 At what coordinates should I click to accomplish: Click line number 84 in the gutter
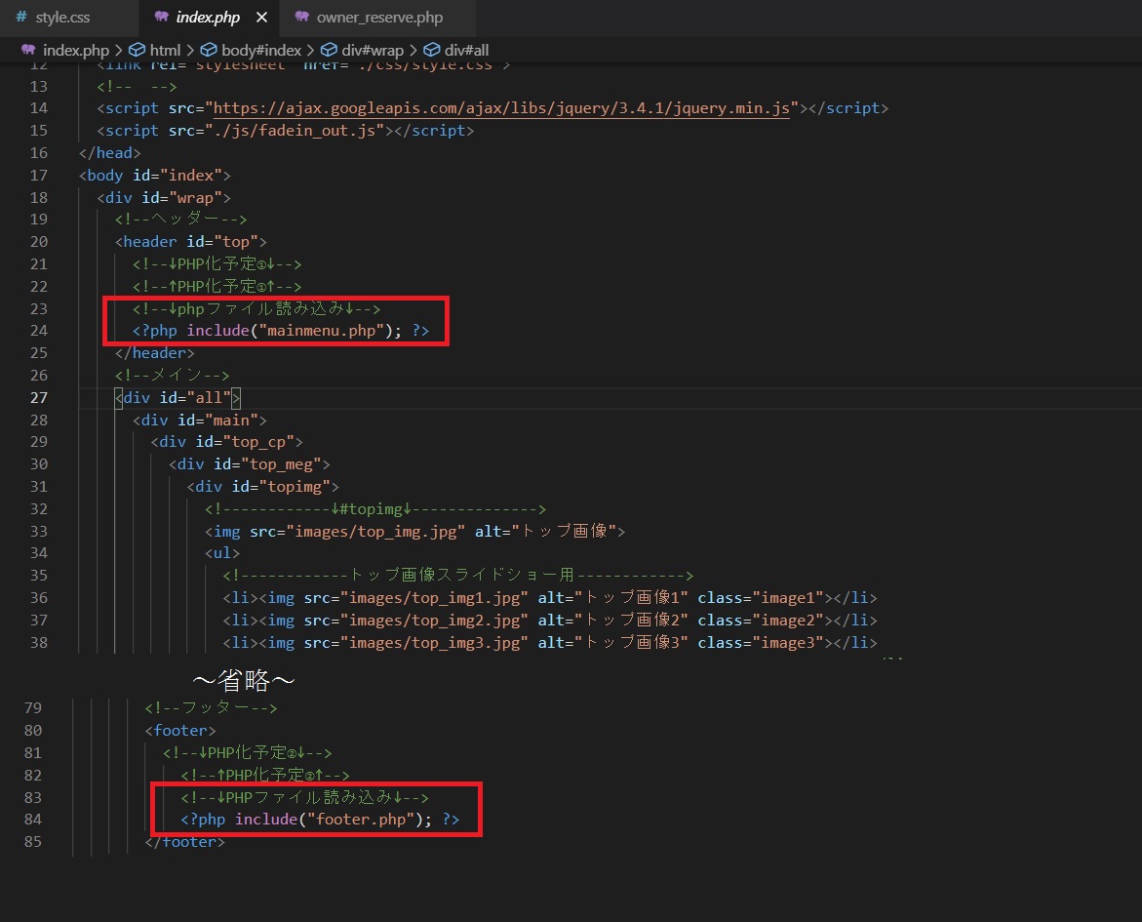[33, 820]
